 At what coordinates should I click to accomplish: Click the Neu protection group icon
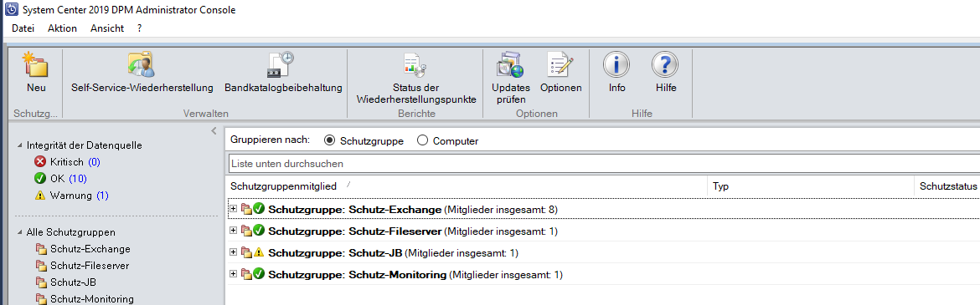[x=36, y=65]
